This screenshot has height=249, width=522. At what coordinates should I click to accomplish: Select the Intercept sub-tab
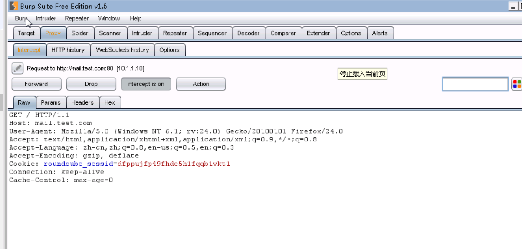29,50
